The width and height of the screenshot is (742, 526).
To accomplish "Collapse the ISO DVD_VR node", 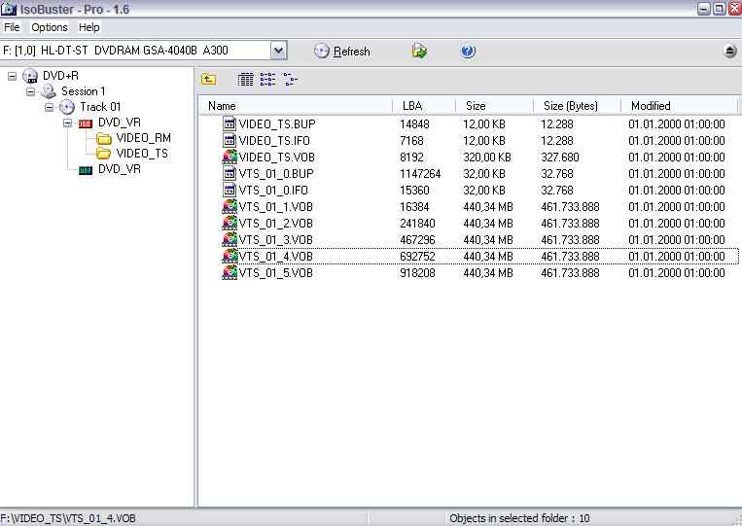I will [68, 123].
